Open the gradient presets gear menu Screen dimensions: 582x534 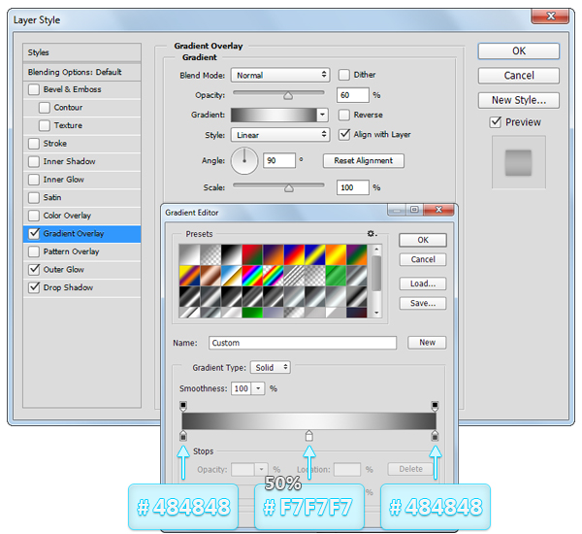tap(371, 234)
